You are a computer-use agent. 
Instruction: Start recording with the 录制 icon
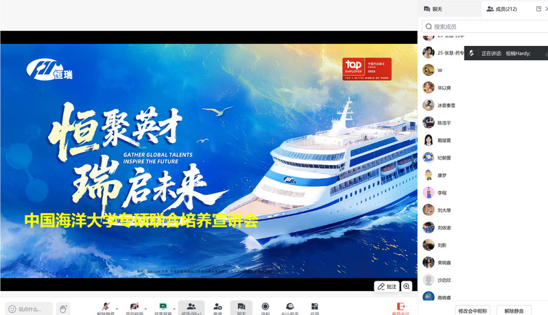click(265, 307)
